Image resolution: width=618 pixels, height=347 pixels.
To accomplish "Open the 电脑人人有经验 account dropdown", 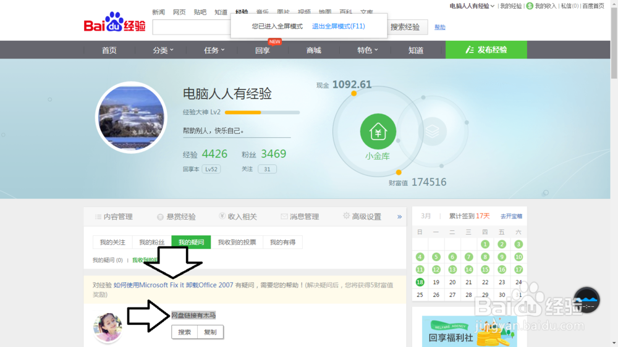I will pos(472,6).
